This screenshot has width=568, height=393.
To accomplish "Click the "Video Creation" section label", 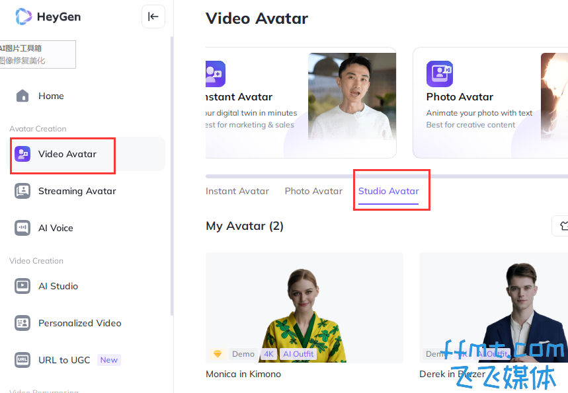I will [36, 261].
